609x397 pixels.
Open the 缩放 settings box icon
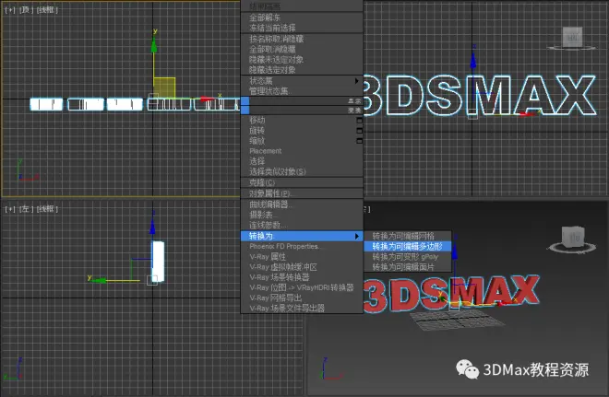coord(359,141)
